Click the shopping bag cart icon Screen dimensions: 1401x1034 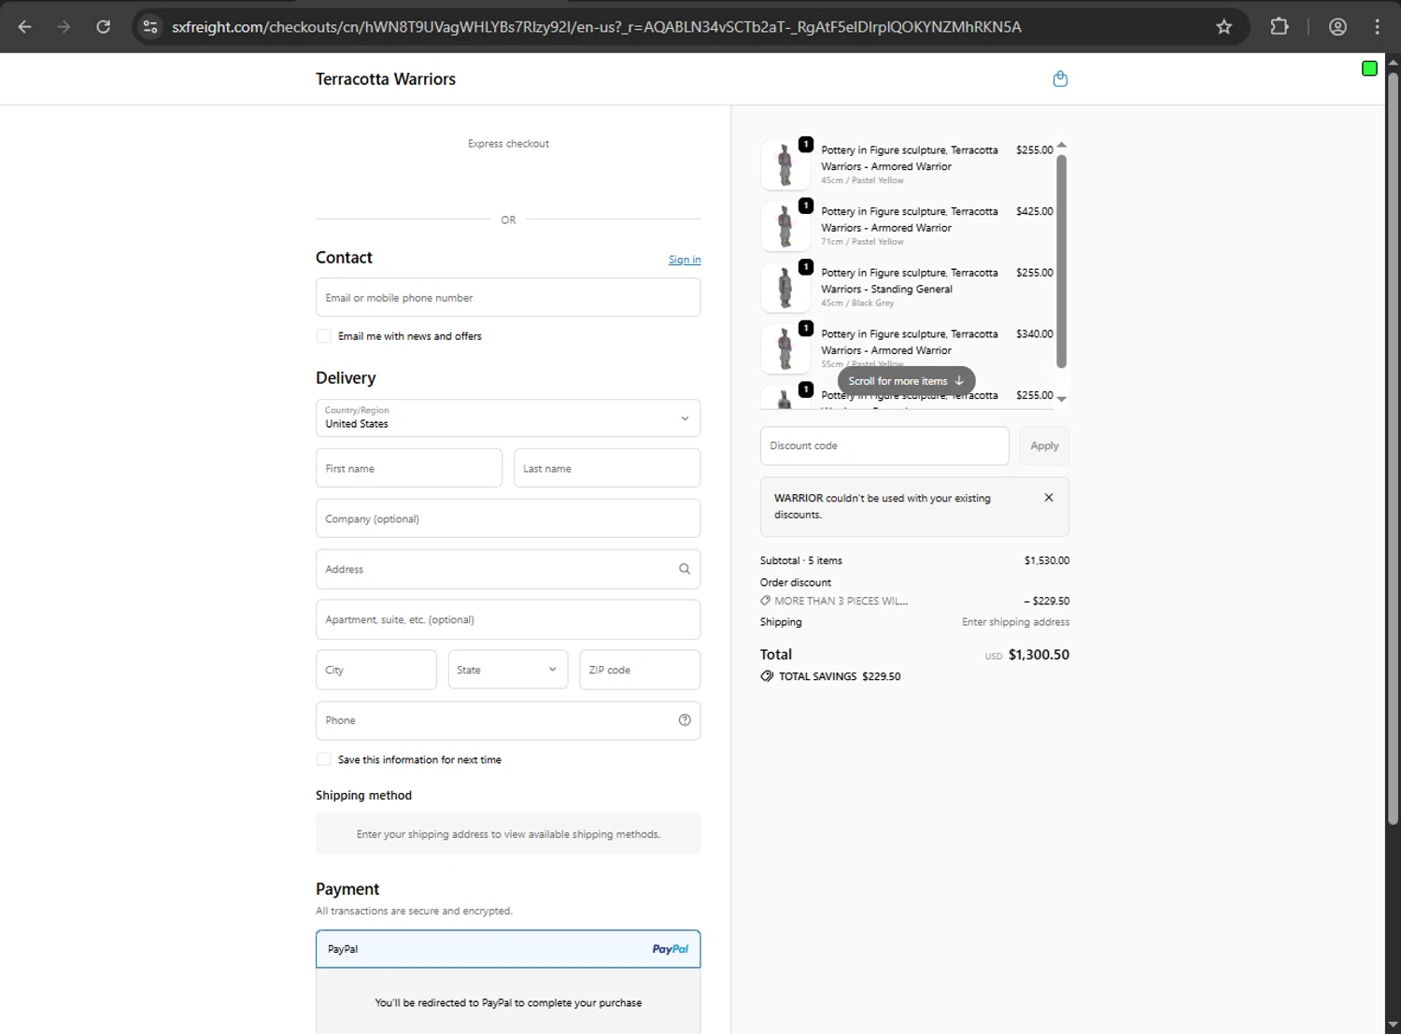click(x=1060, y=79)
